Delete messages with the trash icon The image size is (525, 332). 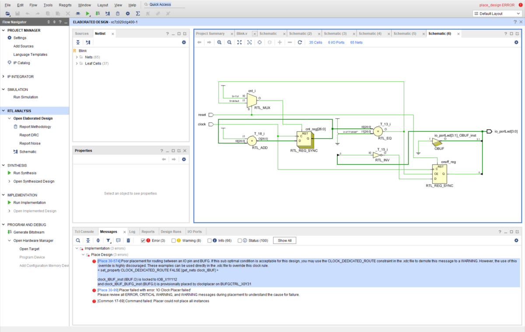128,240
